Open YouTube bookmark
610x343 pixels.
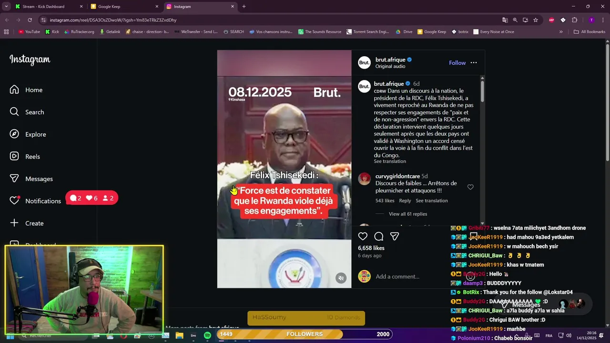pos(29,32)
